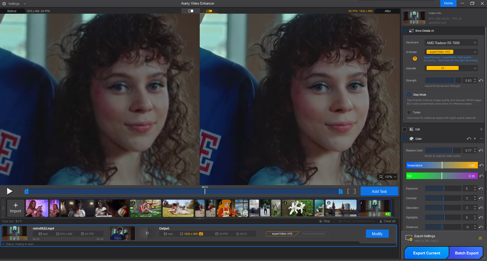The width and height of the screenshot is (487, 261).
Task: Enable the Turbo checkbox
Action: coord(409,112)
